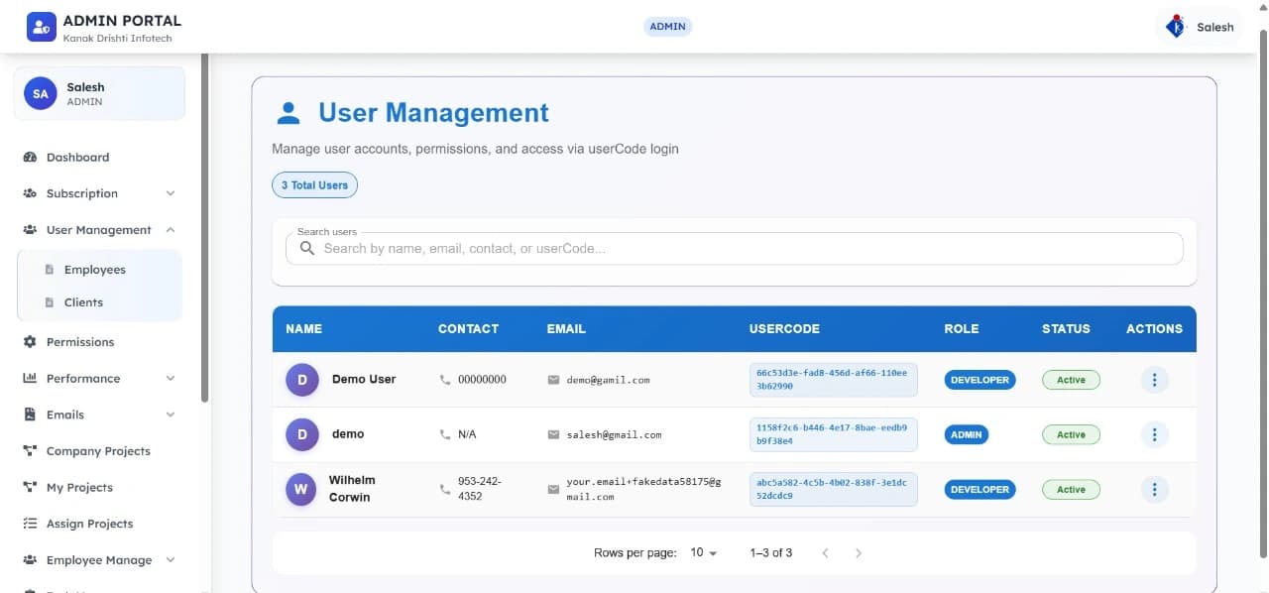The image size is (1269, 593).
Task: Open the Employees submenu item
Action: click(x=94, y=270)
